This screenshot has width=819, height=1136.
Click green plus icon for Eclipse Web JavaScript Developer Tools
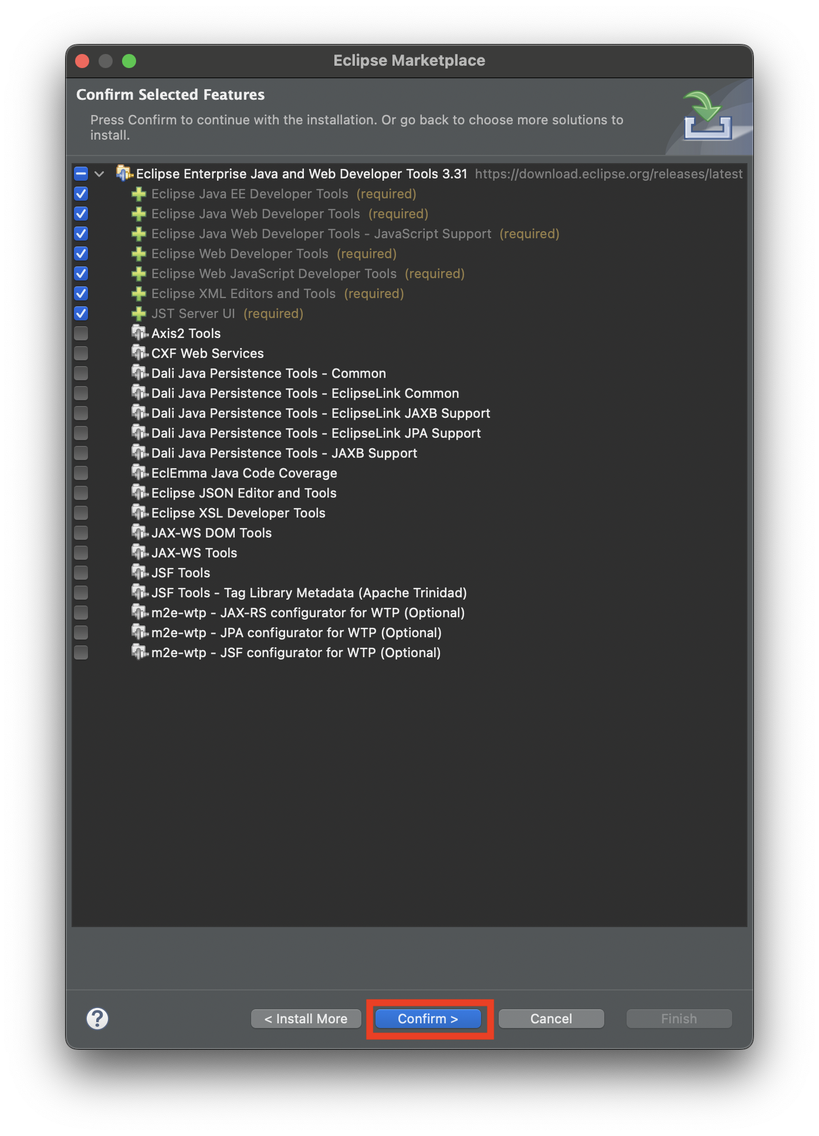tap(139, 273)
